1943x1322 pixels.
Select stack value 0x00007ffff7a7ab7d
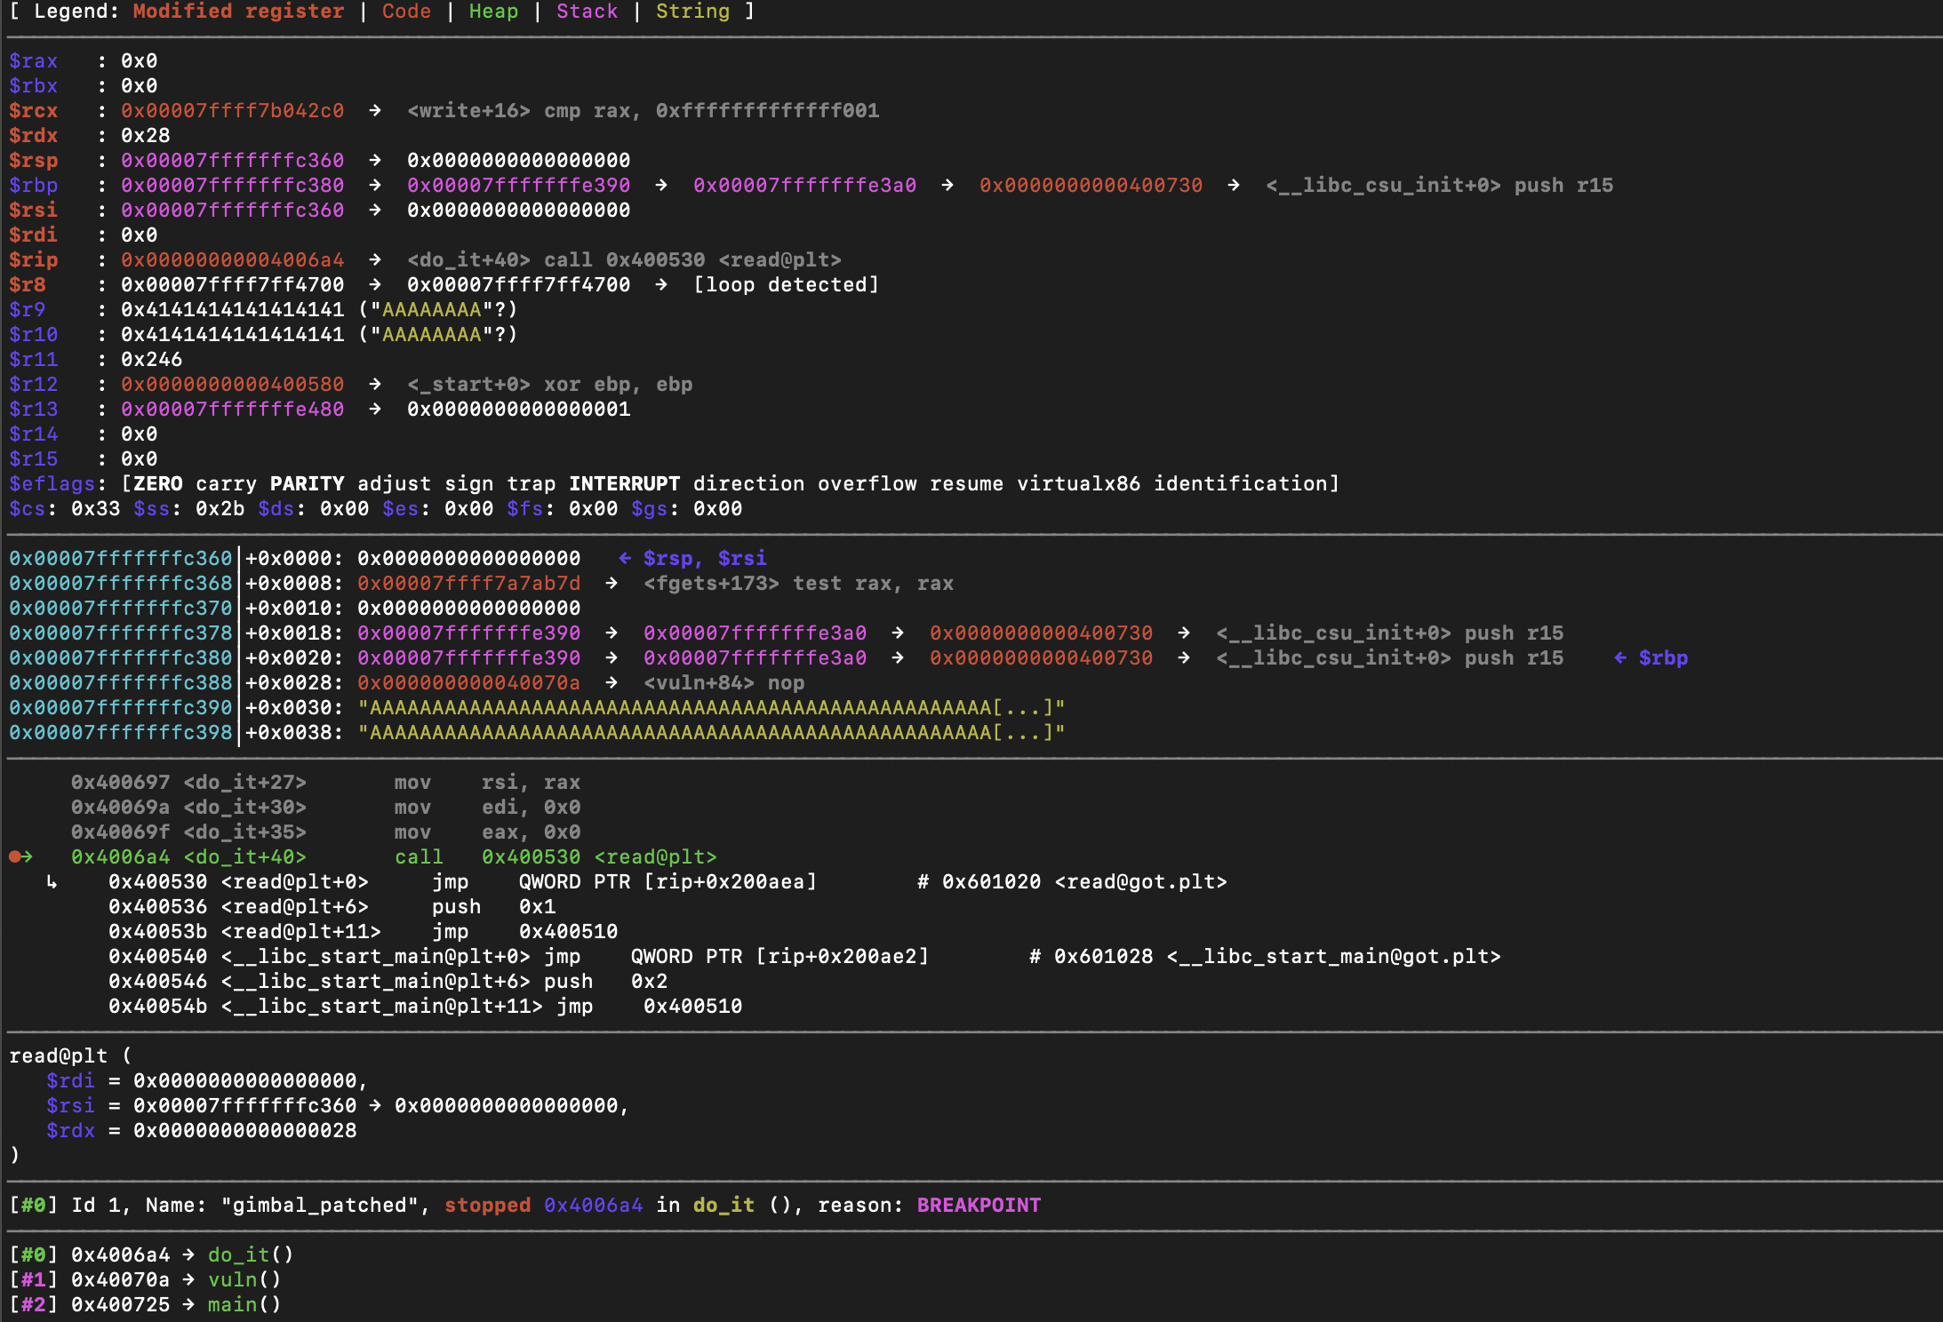pos(468,584)
